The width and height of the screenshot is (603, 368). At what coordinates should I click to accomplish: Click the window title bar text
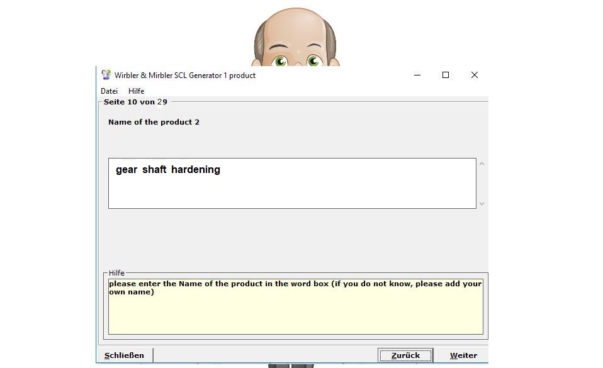click(185, 75)
